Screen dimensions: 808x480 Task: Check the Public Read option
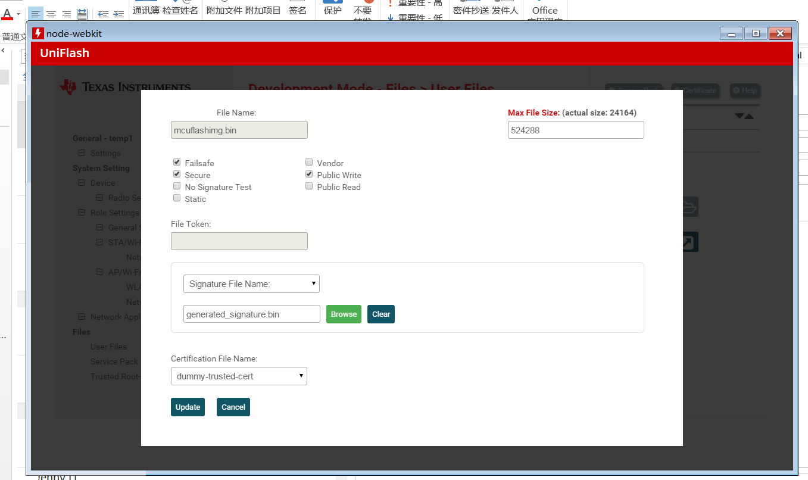(309, 186)
